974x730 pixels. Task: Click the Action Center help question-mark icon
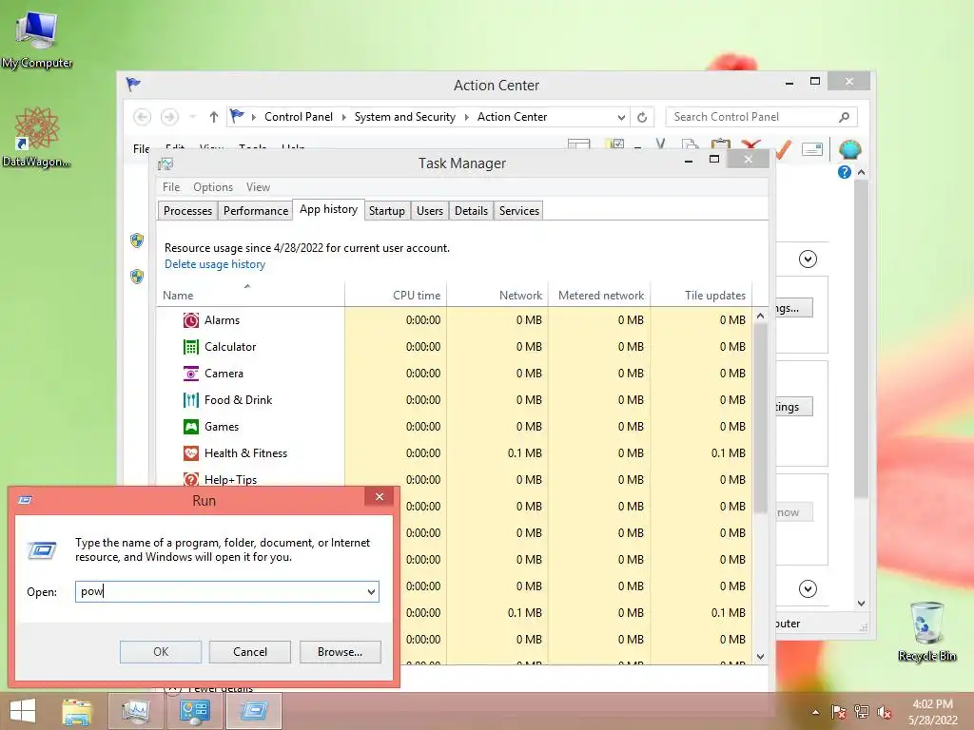pos(845,172)
